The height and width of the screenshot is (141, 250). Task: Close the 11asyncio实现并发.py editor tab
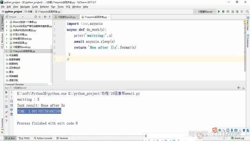pyautogui.click(x=109, y=17)
